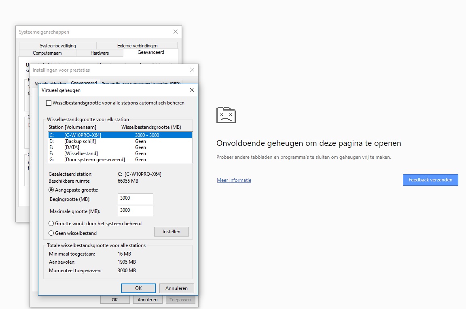Close the Systeemeigenschappen window

point(176,32)
